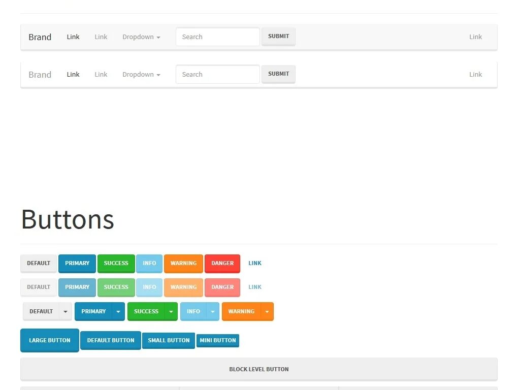Click the grey Brand in second navbar
Screen dimensions: 520x390
coord(40,74)
